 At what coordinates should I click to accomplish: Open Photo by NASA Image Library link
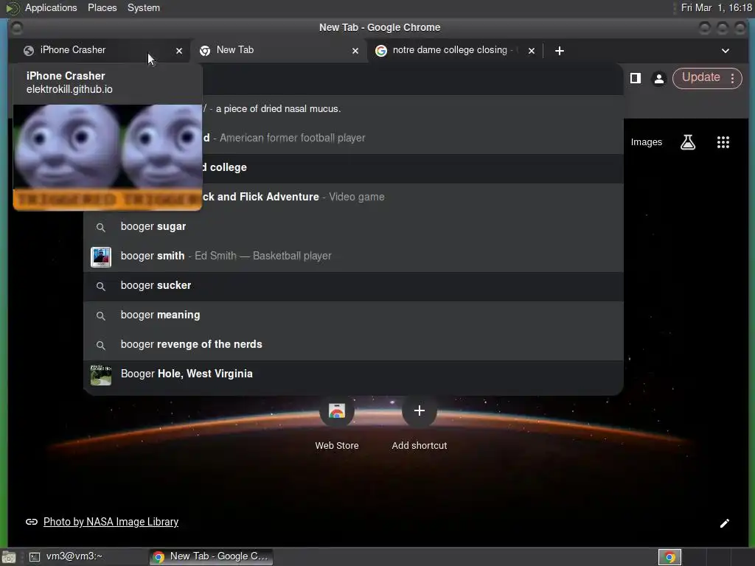(x=111, y=522)
